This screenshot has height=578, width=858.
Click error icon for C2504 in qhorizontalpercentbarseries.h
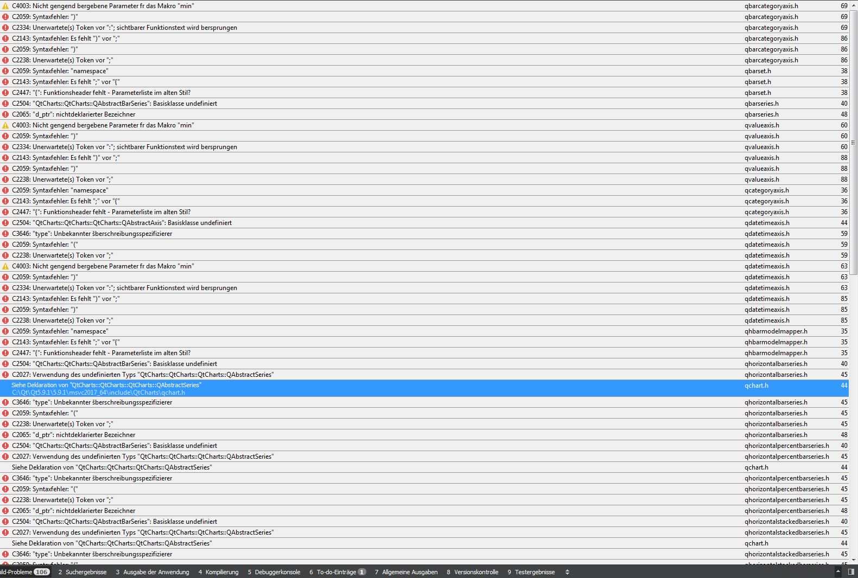pos(5,446)
